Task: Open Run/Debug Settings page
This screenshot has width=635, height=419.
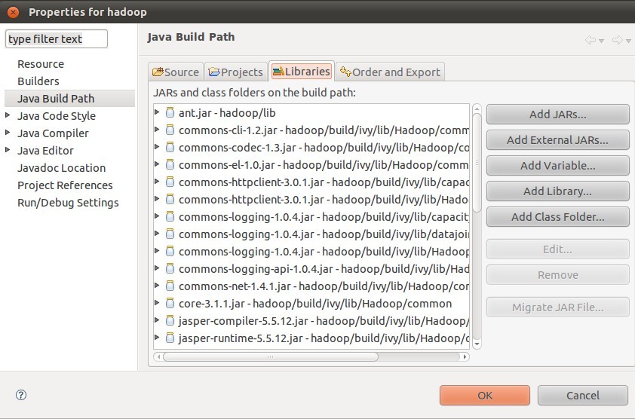Action: pos(68,203)
